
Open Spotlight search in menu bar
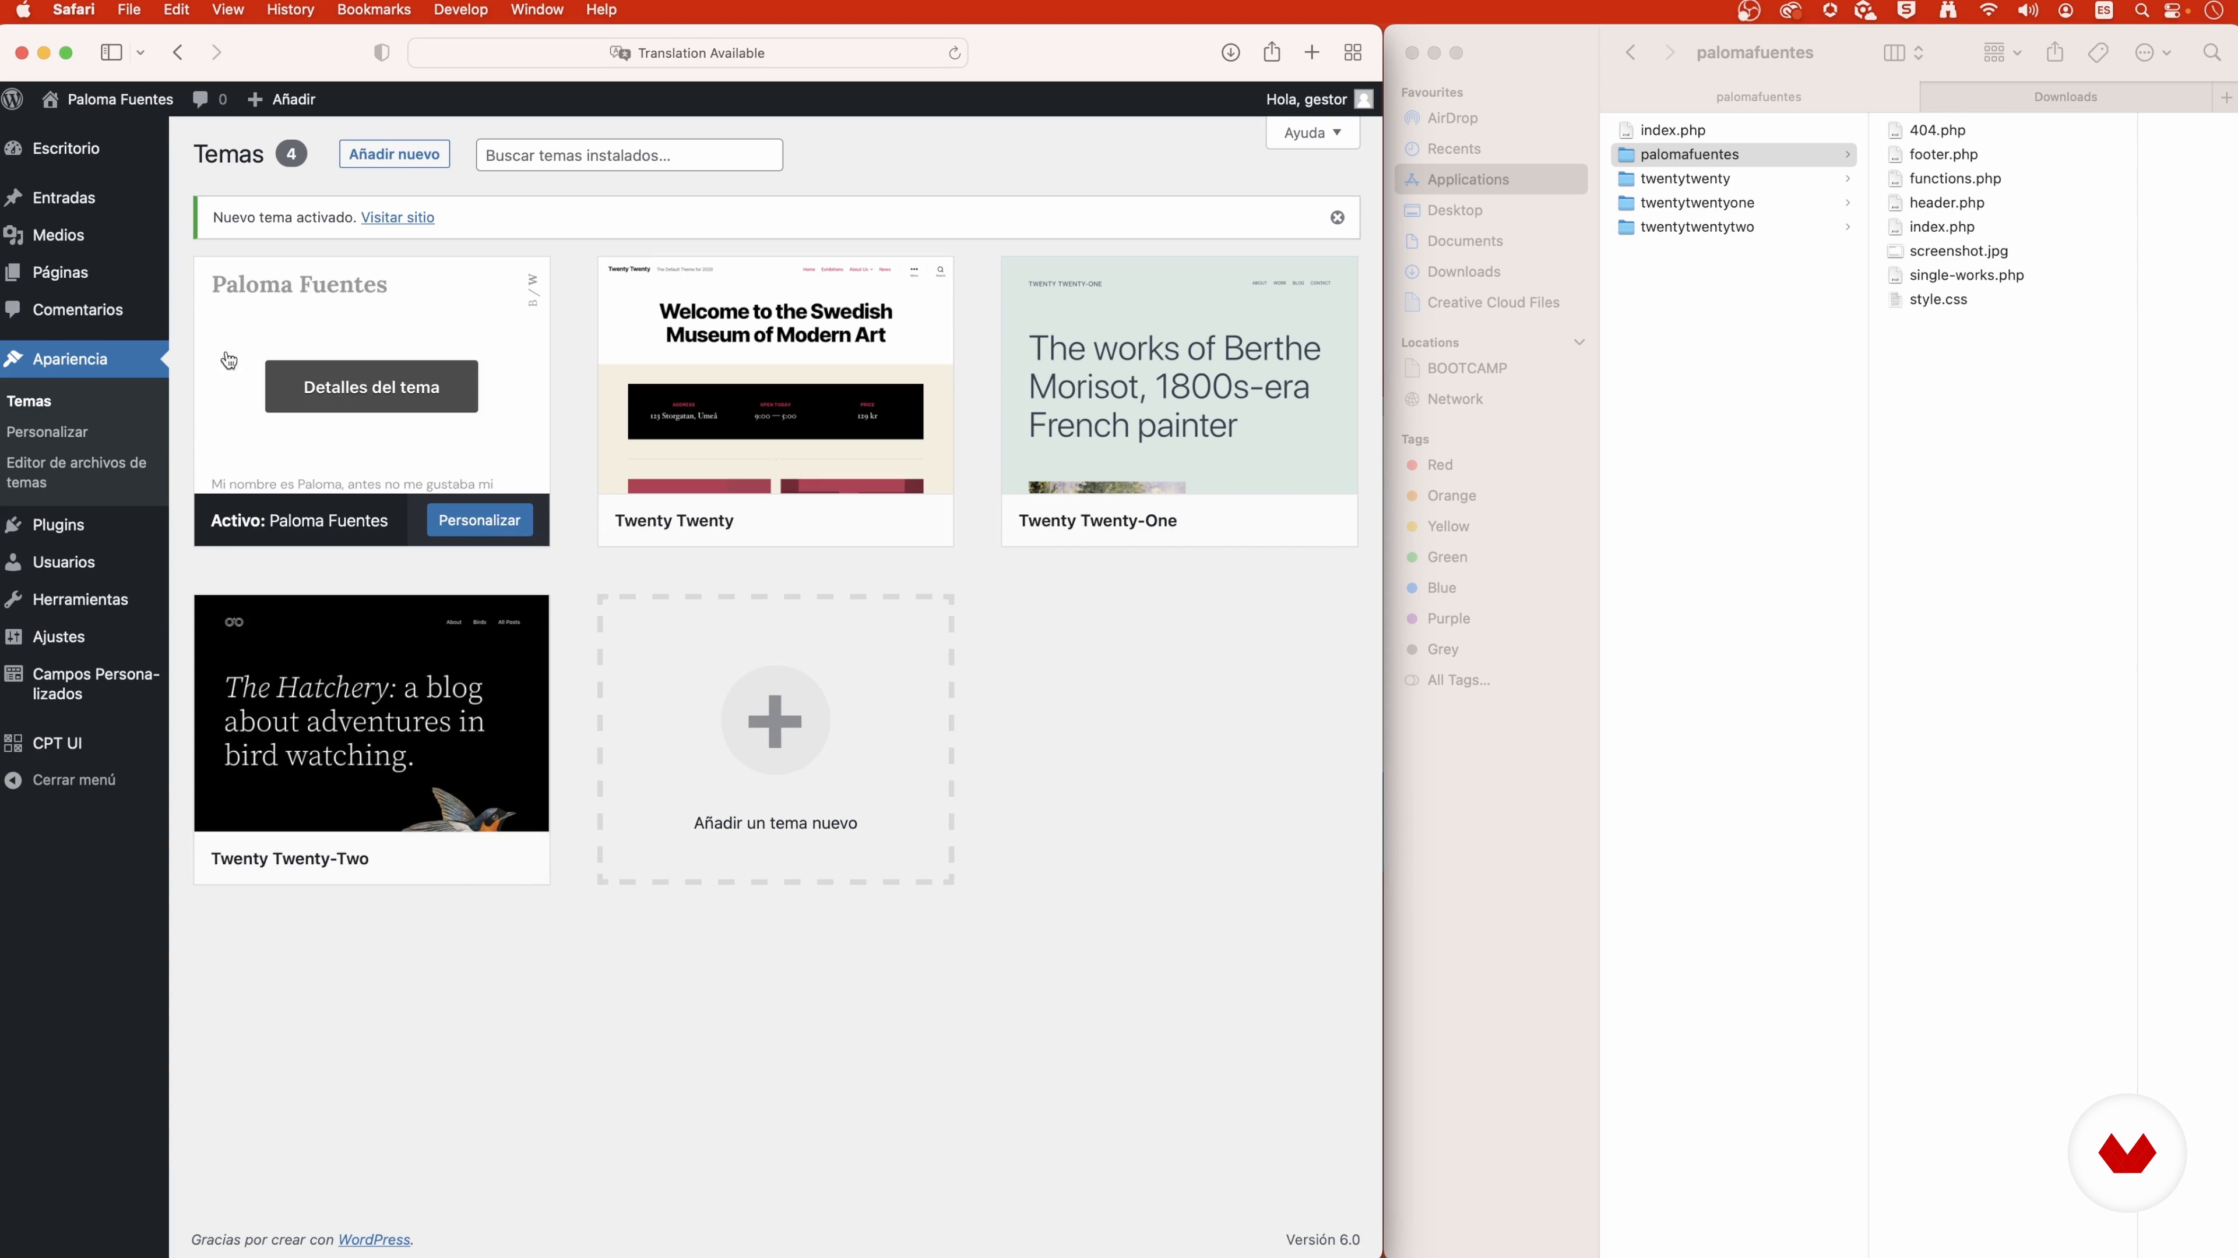(x=2142, y=10)
